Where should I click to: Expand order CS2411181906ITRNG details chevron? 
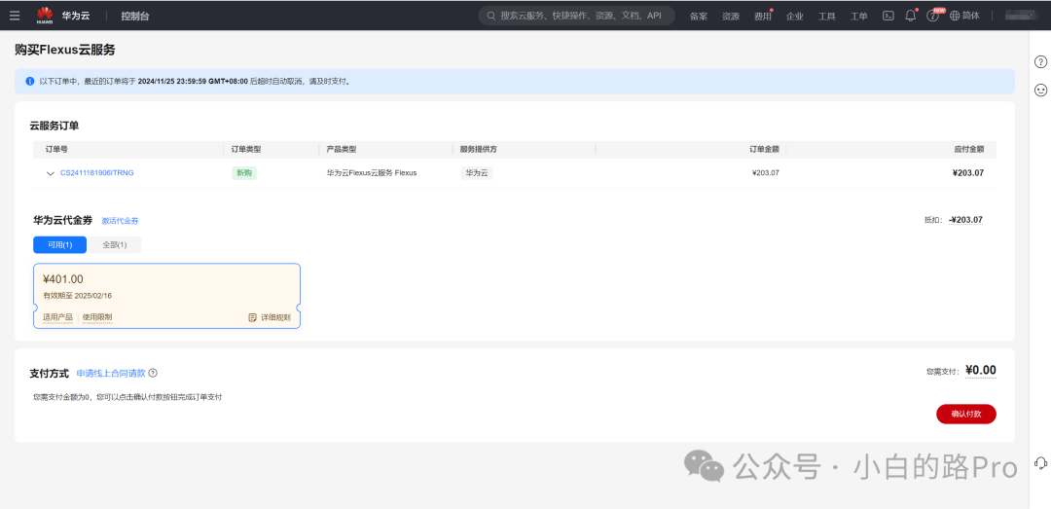[51, 173]
